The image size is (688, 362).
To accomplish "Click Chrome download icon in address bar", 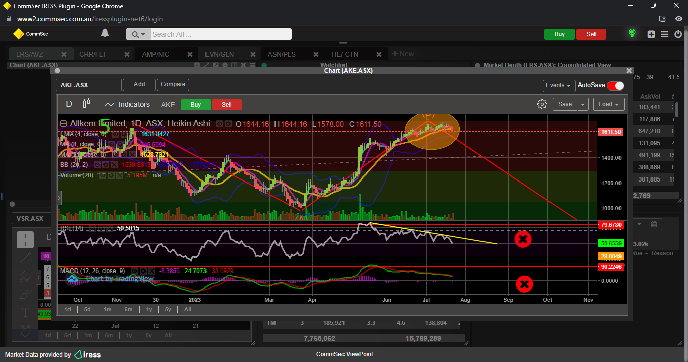I will (x=663, y=19).
